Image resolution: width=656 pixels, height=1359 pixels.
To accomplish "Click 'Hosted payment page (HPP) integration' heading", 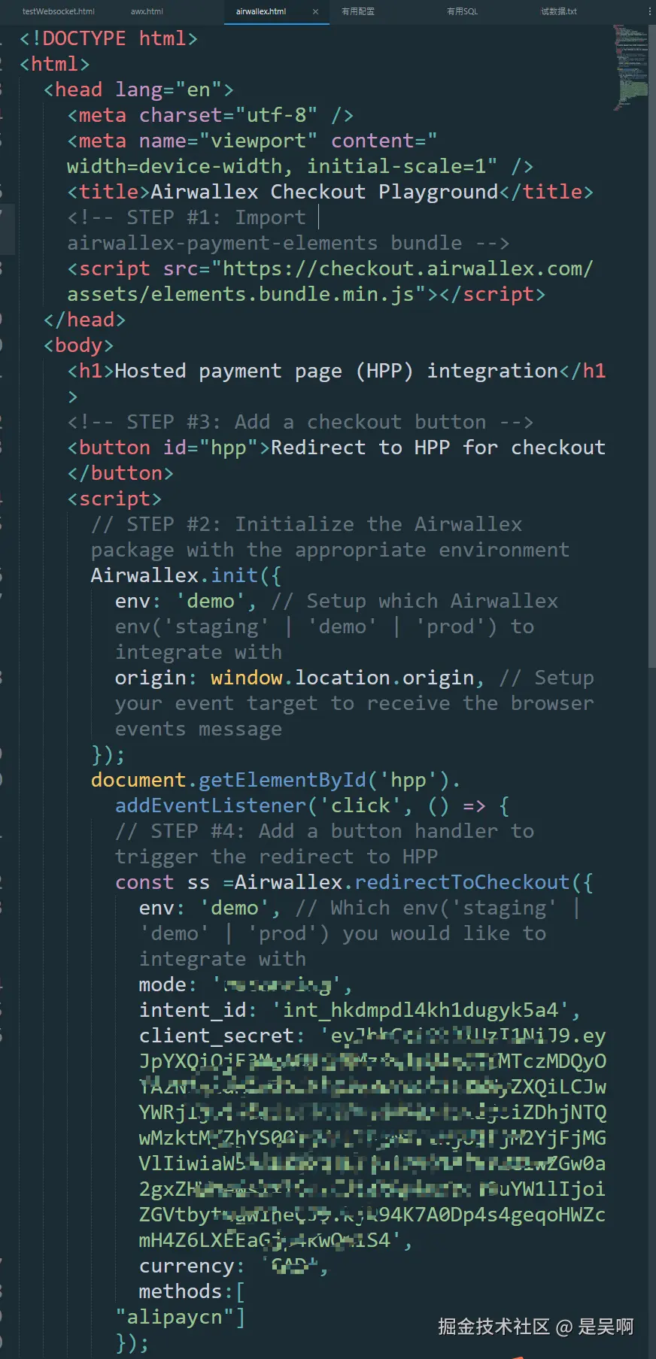I will click(x=336, y=371).
